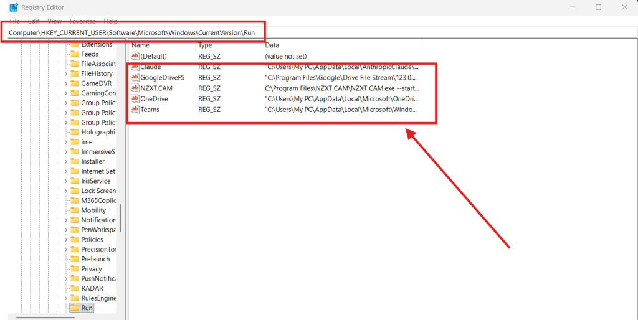Image resolution: width=638 pixels, height=320 pixels.
Task: Expand the Installer key
Action: coord(66,161)
